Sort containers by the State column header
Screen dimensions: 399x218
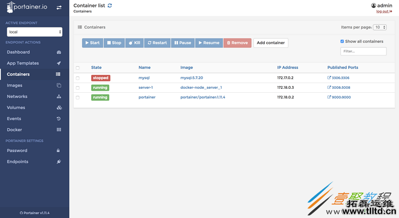click(96, 67)
